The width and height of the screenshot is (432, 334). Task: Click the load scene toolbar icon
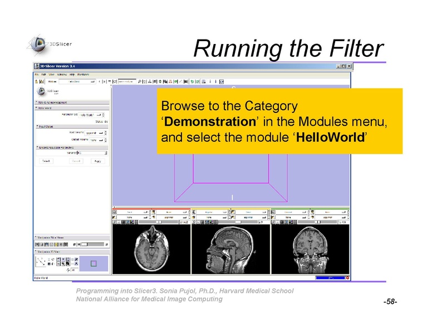coord(36,81)
